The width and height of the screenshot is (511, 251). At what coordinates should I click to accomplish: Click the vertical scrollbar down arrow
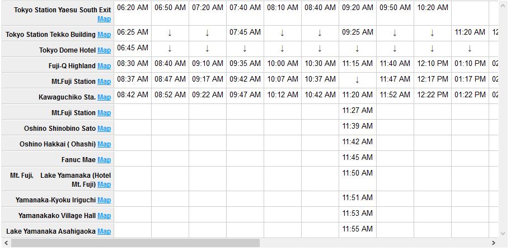click(x=503, y=234)
